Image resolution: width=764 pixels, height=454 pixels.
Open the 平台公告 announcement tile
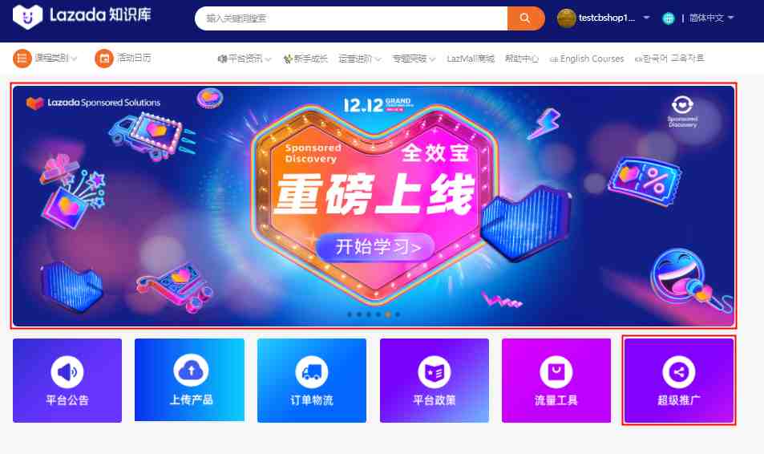click(67, 380)
